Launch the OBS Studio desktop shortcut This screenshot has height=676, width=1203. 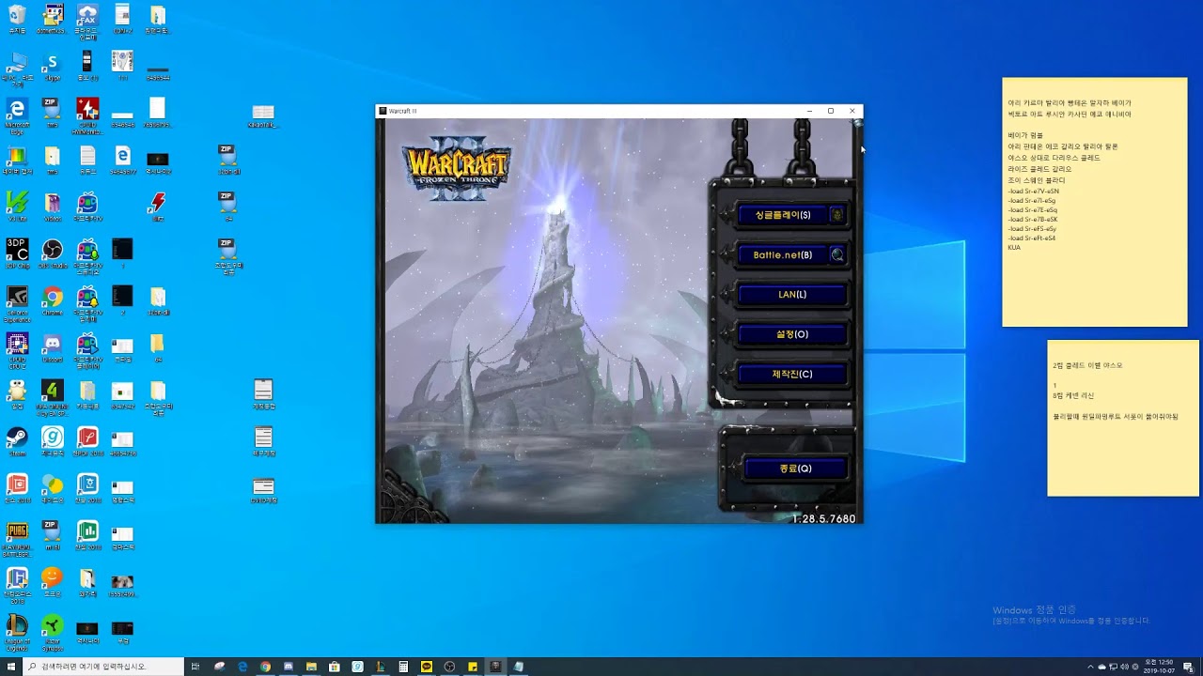pos(53,253)
